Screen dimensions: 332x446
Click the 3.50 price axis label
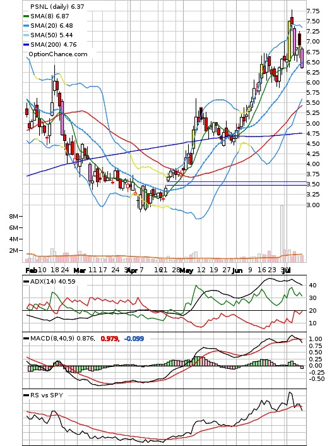[312, 184]
